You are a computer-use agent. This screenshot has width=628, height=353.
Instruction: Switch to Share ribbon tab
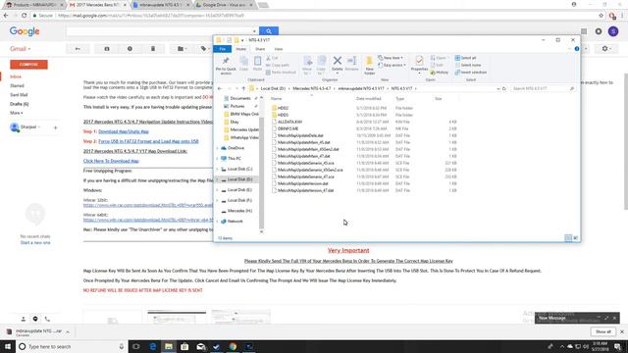point(260,49)
